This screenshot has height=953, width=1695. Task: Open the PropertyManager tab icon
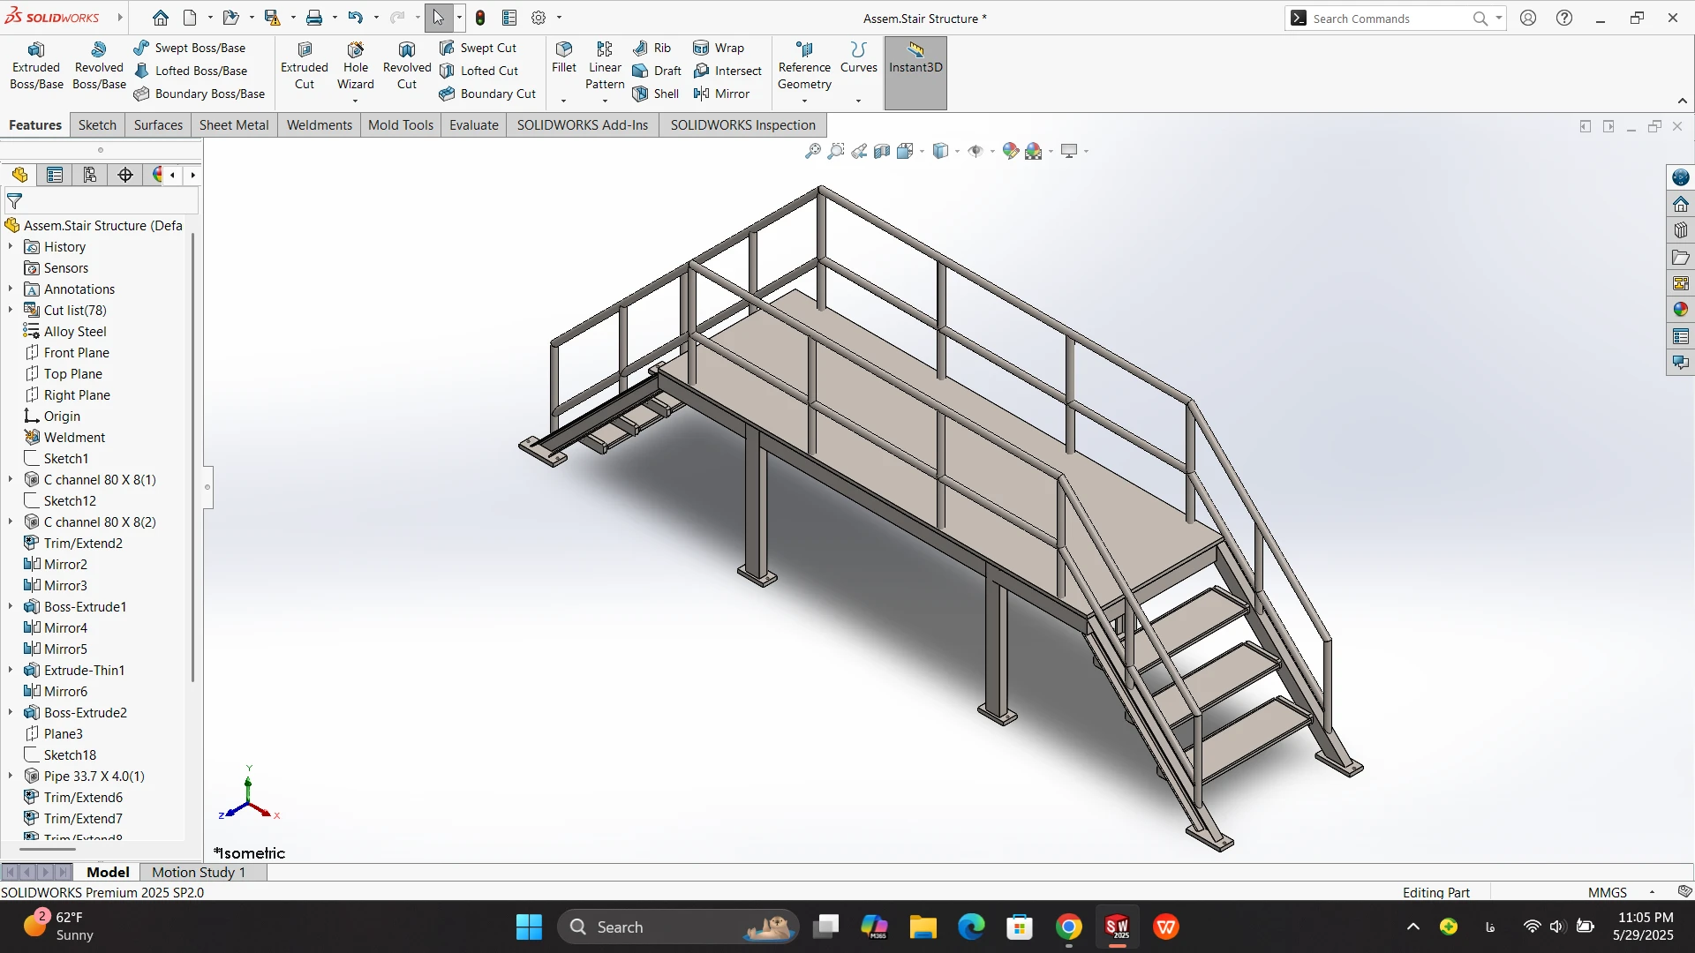[x=55, y=175]
